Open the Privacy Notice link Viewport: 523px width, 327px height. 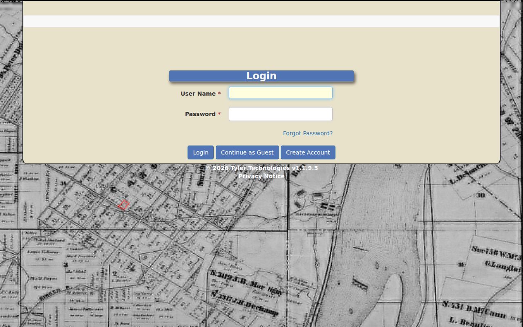pyautogui.click(x=261, y=176)
